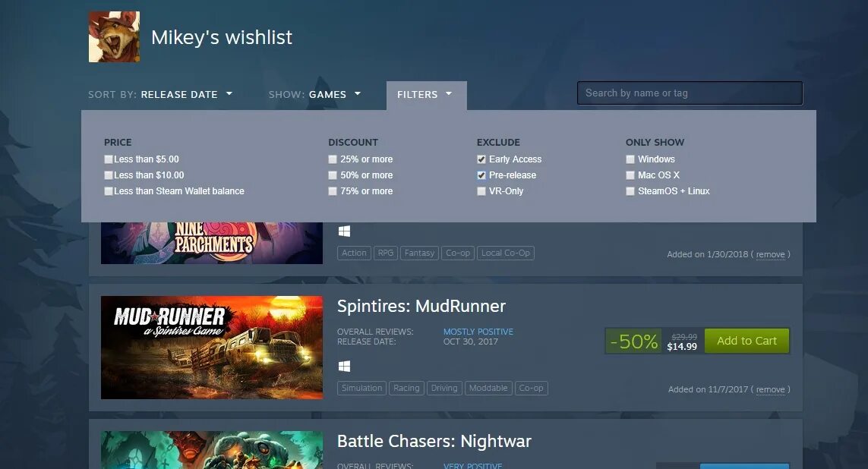Uncheck the Pre-release exclude filter
The width and height of the screenshot is (868, 469).
click(x=481, y=175)
